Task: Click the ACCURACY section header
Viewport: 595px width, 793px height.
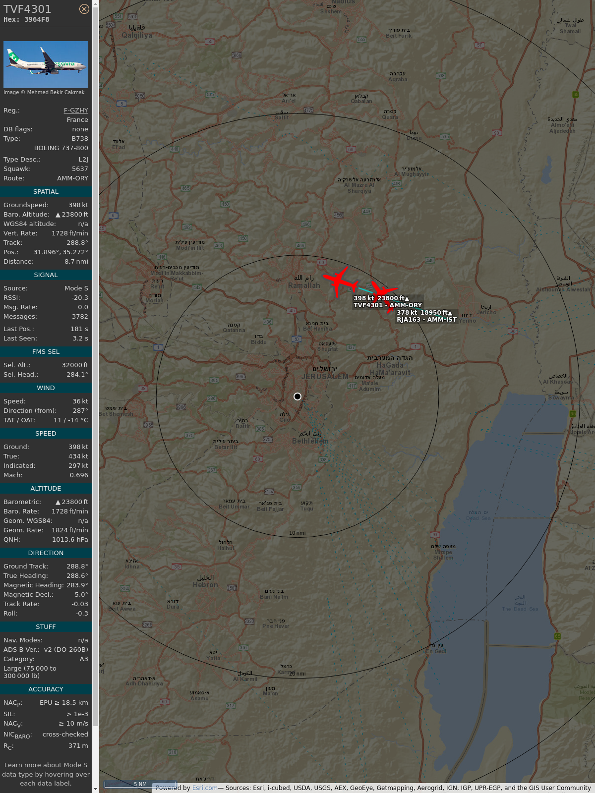Action: click(x=46, y=689)
